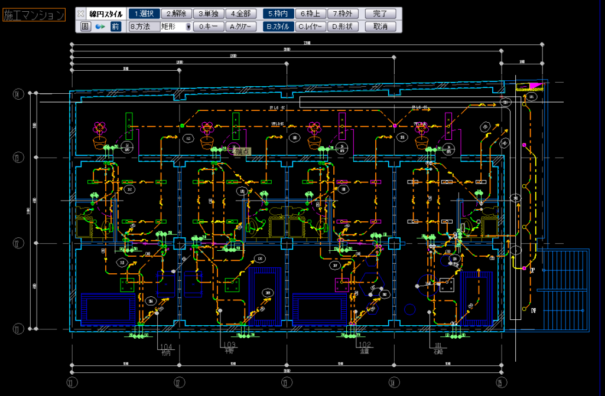Image resolution: width=605 pixels, height=396 pixels.
Task: Choose the 3.単独 option
Action: pos(209,14)
